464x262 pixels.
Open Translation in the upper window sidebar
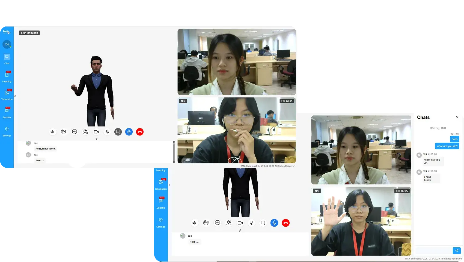coord(7,95)
